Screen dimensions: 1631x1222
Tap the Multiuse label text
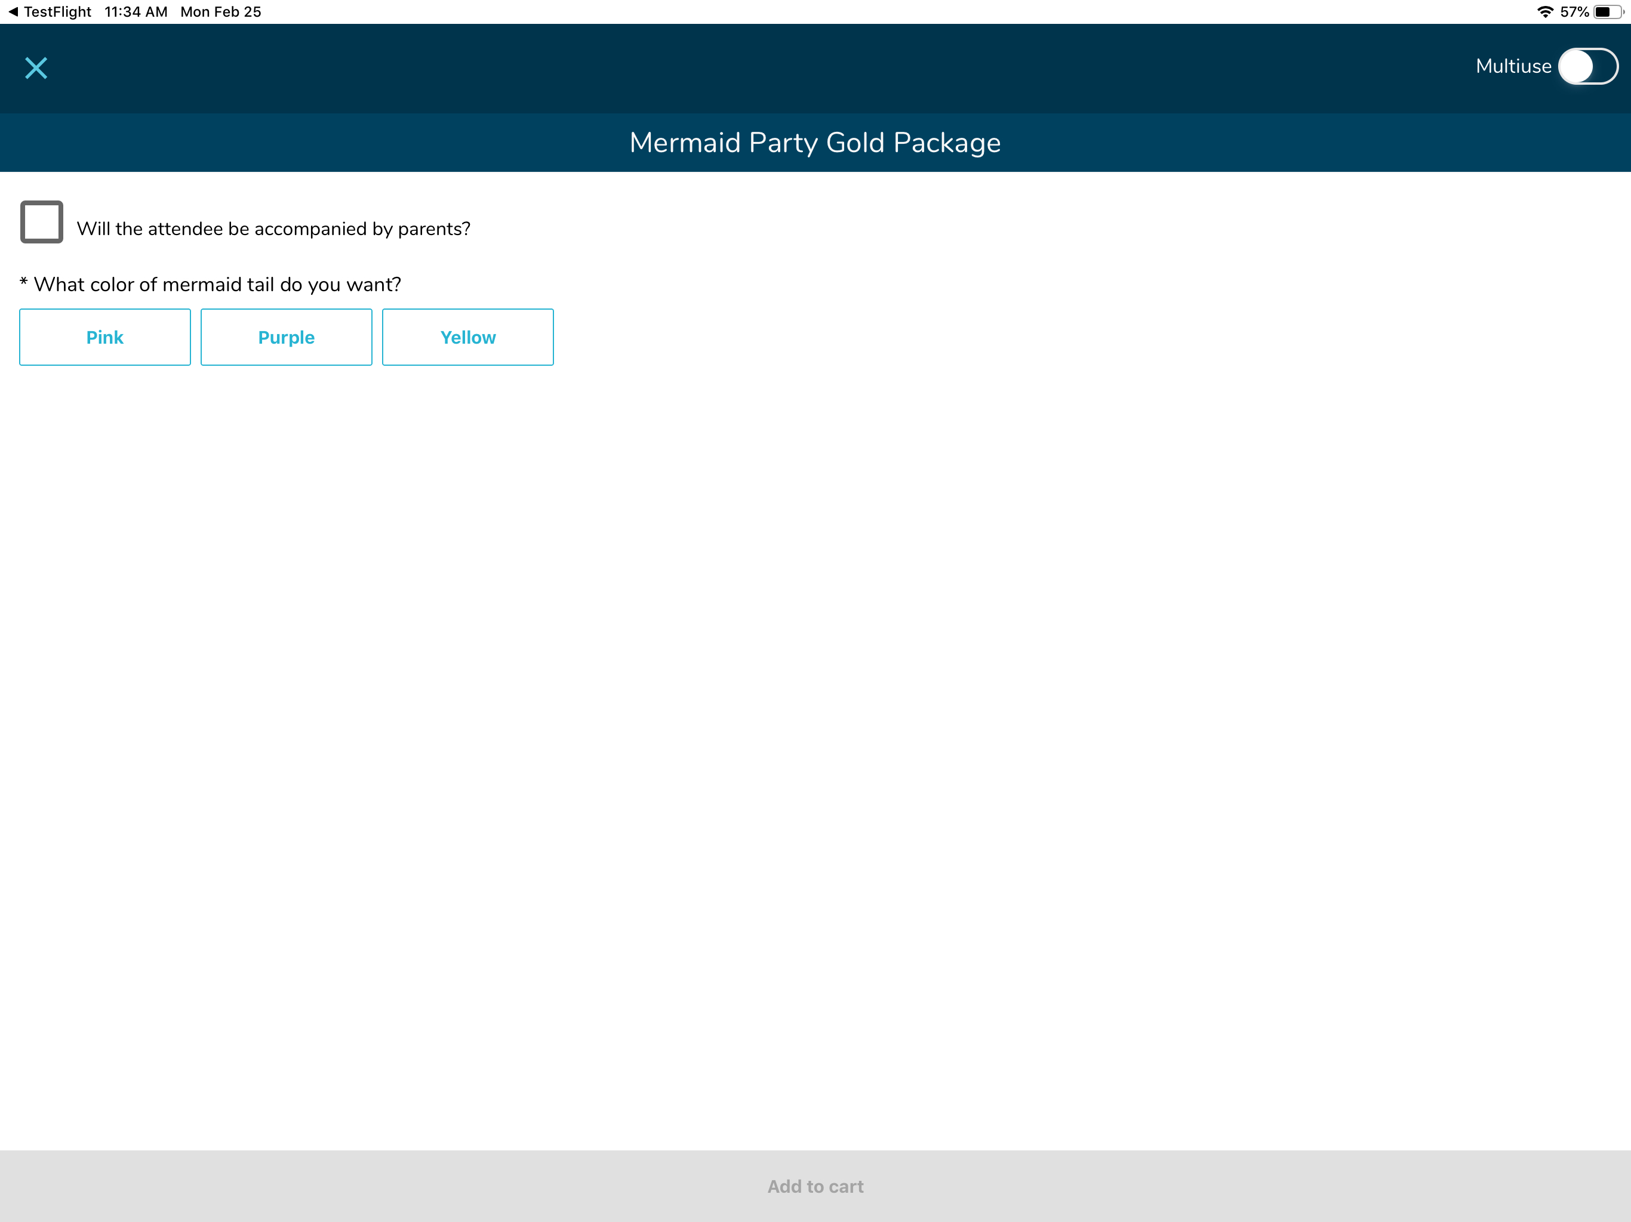pyautogui.click(x=1513, y=66)
